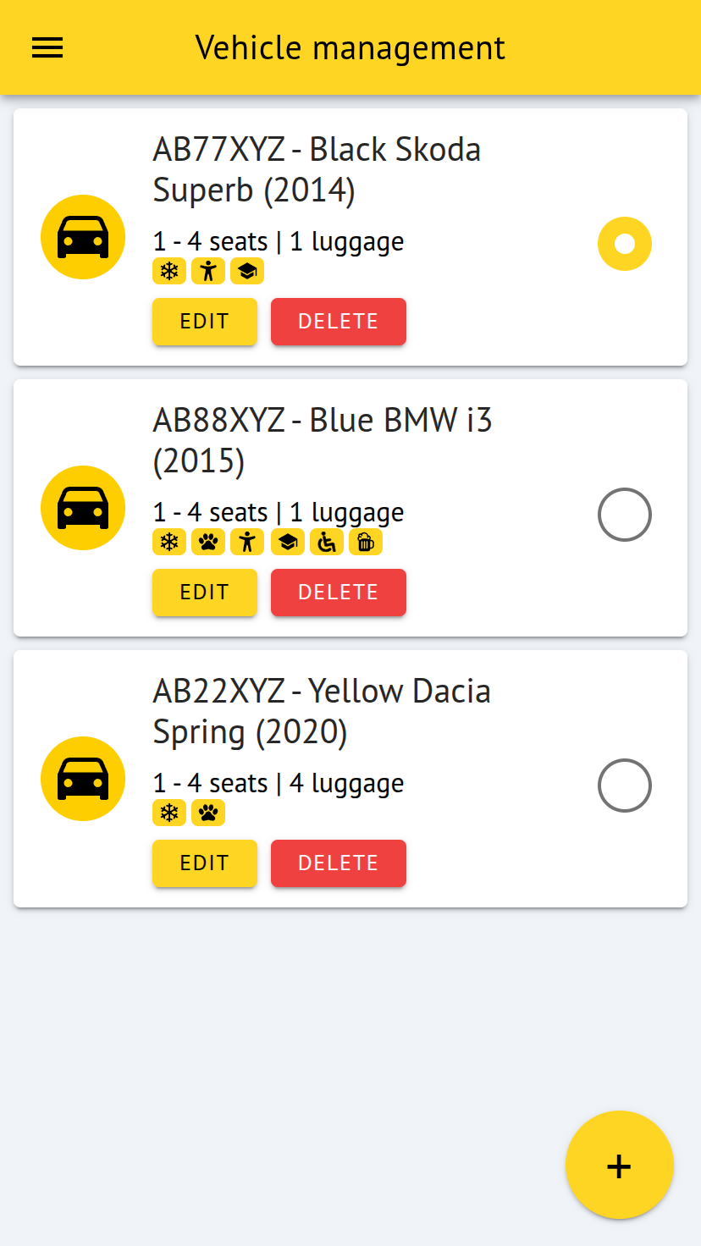Click the AB88XYZ - Blue BMW i3 title
This screenshot has height=1246, width=701.
[x=322, y=440]
